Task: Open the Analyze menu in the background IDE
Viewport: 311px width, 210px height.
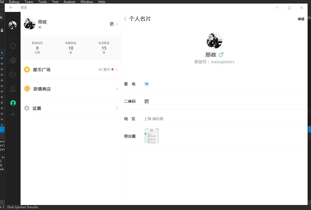Action: tap(69, 2)
